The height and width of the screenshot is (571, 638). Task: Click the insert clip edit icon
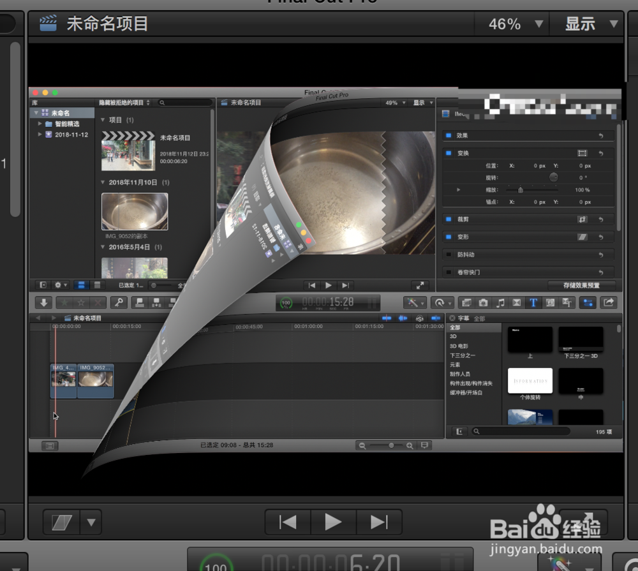coord(156,302)
